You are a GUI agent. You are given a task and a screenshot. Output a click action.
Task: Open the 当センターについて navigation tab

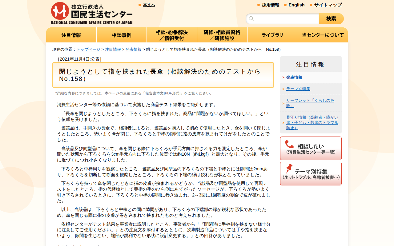click(x=323, y=35)
